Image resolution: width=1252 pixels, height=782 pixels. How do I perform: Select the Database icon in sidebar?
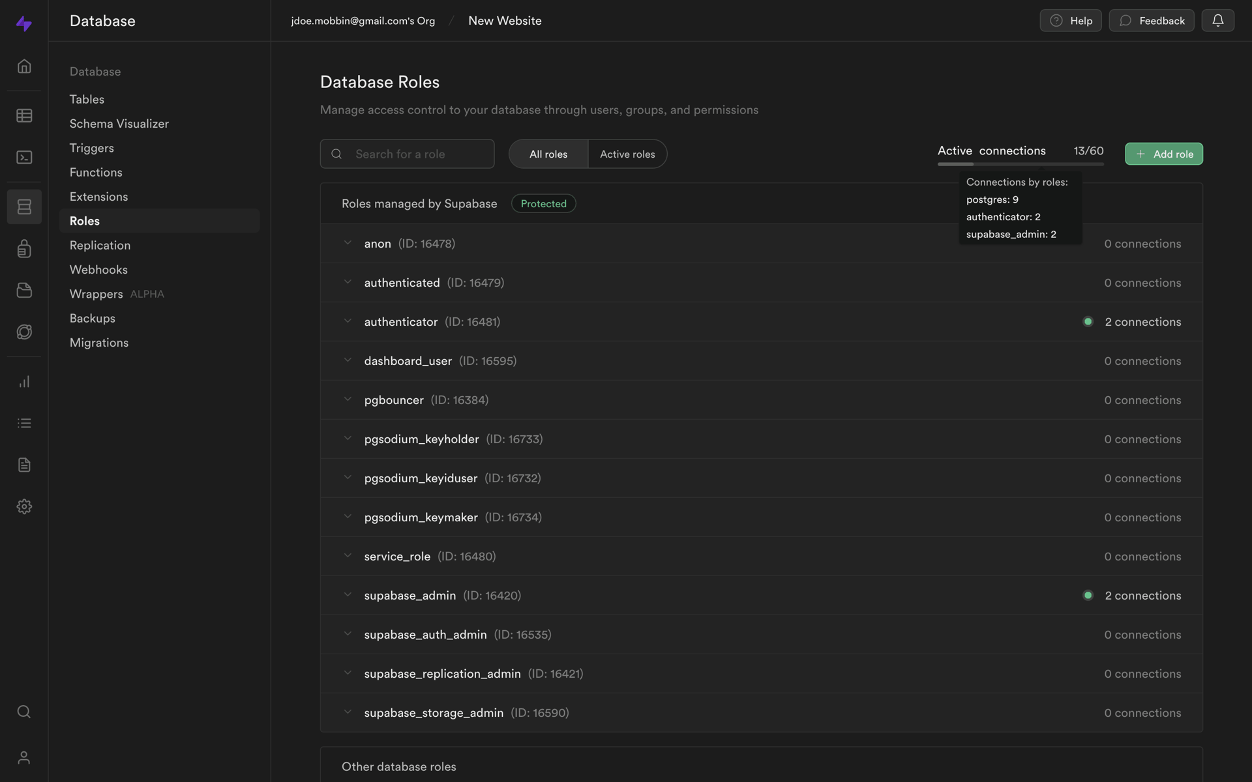pyautogui.click(x=24, y=207)
